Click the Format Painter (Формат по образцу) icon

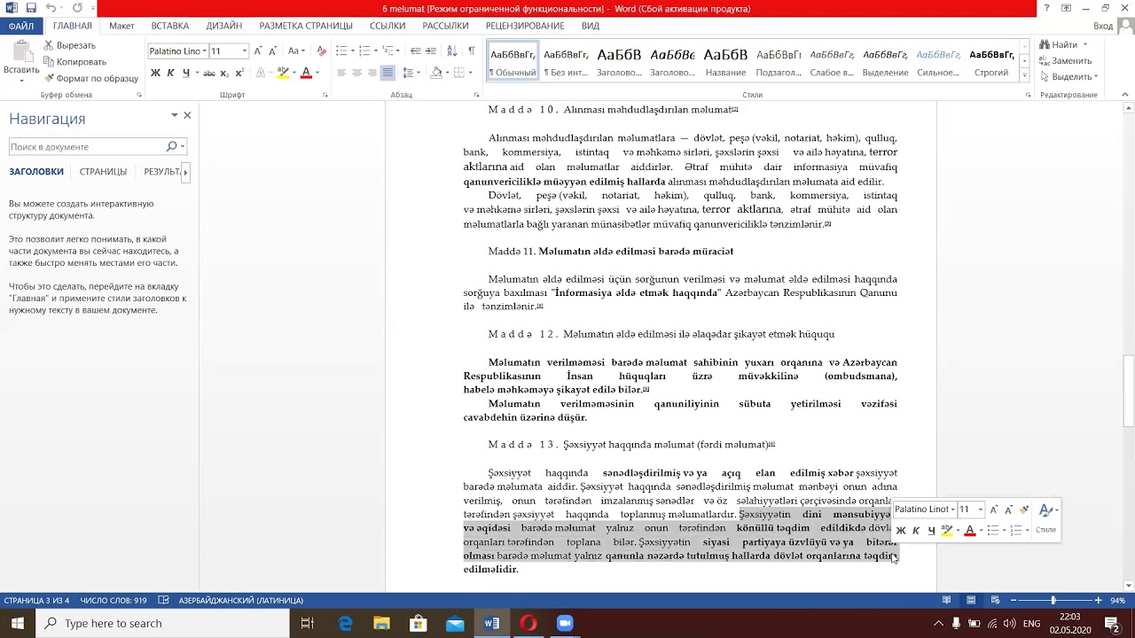pos(49,78)
